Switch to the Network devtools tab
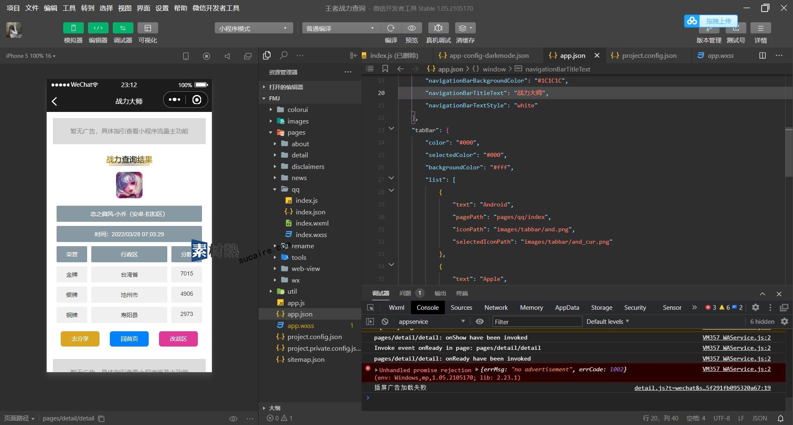 496,307
